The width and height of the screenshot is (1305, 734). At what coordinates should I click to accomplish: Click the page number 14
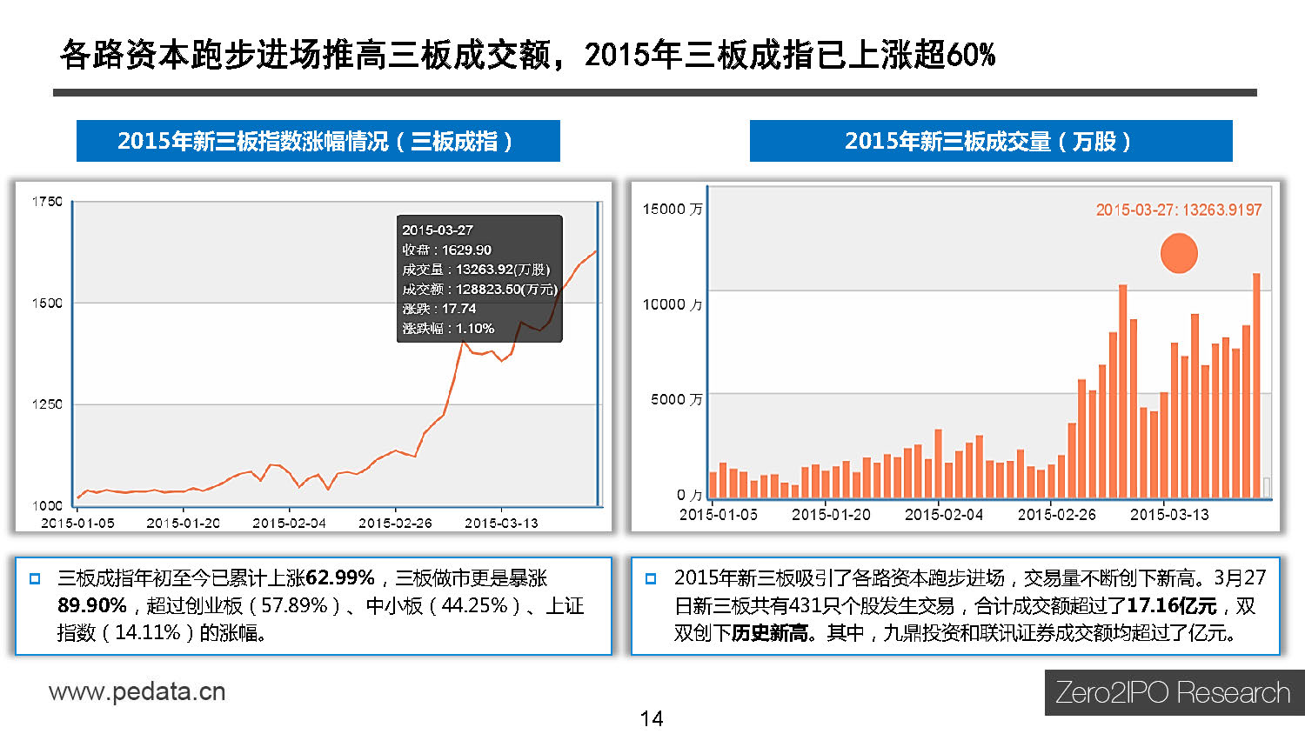[x=652, y=718]
